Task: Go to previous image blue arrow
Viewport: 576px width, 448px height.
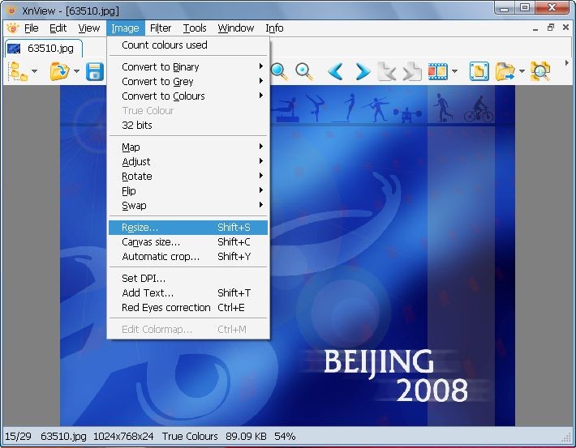Action: tap(336, 71)
